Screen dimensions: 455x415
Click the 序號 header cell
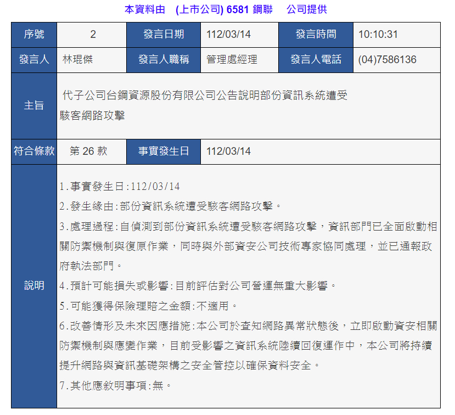(x=34, y=35)
